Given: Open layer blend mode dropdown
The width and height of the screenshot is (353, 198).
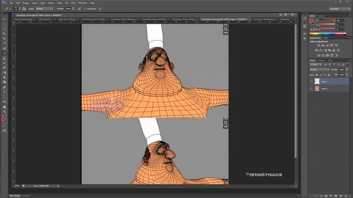Looking at the screenshot, I should [319, 70].
